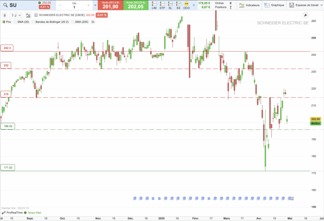Screen dimensions: 324x221
Task: Enable the SMA (20) checkbox
Action: (15, 22)
